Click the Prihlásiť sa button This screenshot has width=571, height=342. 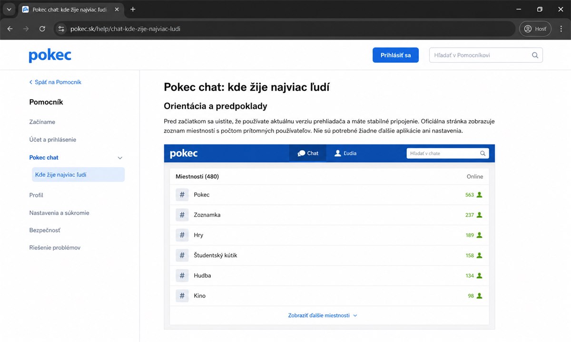[395, 55]
